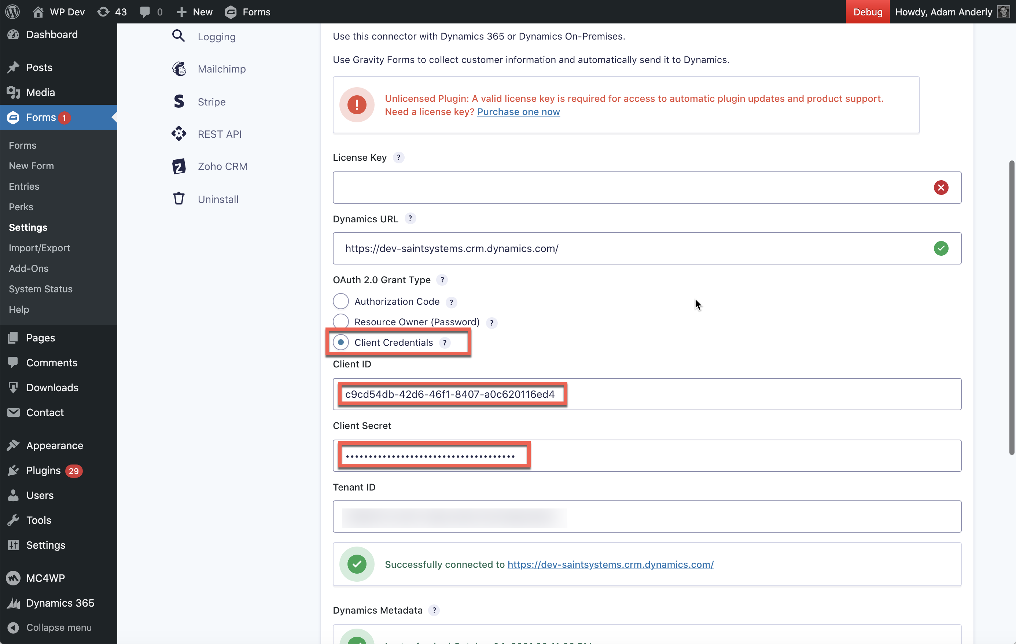Select Resource Owner (Password) grant type
The height and width of the screenshot is (644, 1016).
(x=340, y=321)
